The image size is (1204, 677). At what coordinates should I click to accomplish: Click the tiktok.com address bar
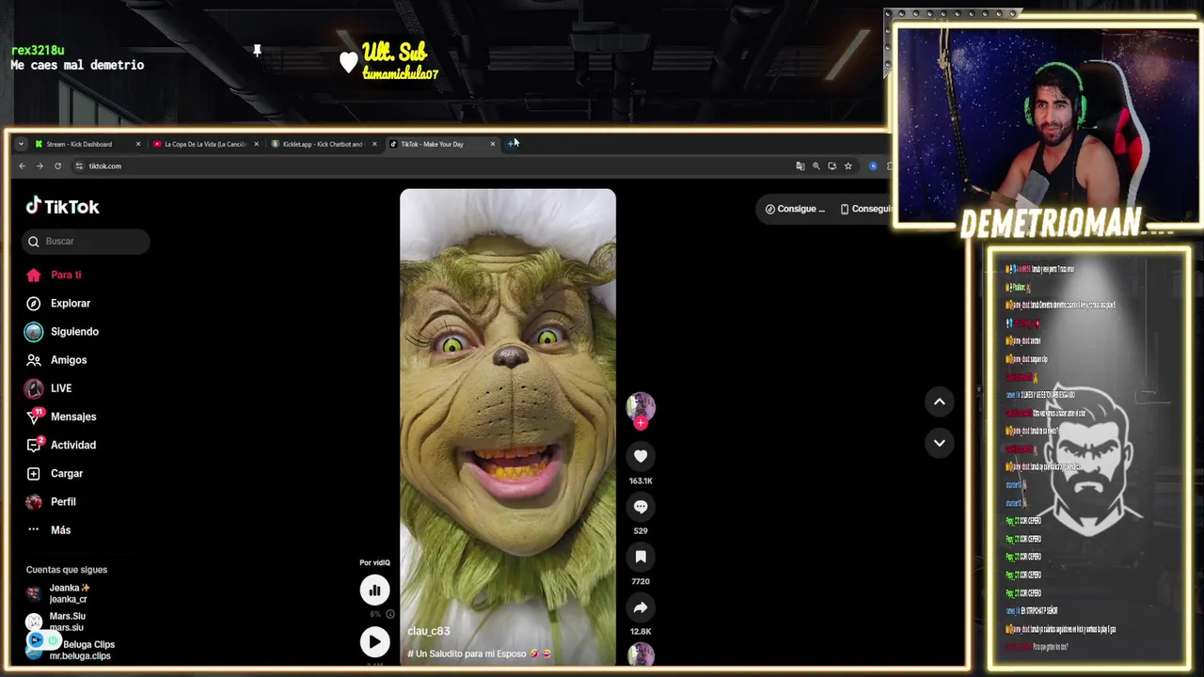[x=433, y=166]
